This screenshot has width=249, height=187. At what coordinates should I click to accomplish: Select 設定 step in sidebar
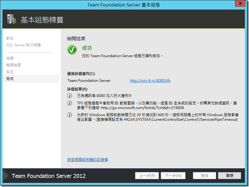coord(10,72)
